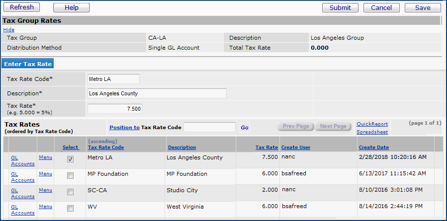Save the tax group rates
Viewport: 447px width, 221px height.
423,7
